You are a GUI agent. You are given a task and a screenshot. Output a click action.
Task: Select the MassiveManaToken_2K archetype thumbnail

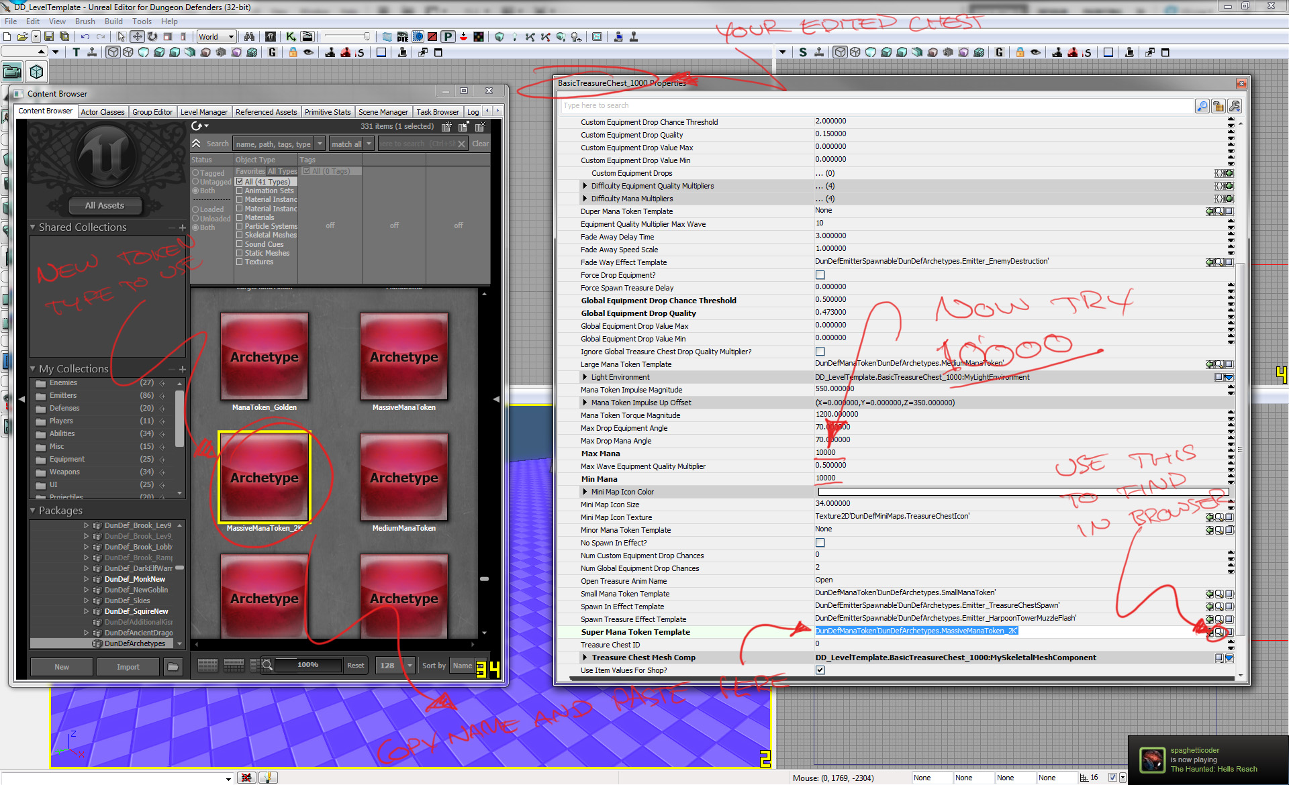[265, 478]
